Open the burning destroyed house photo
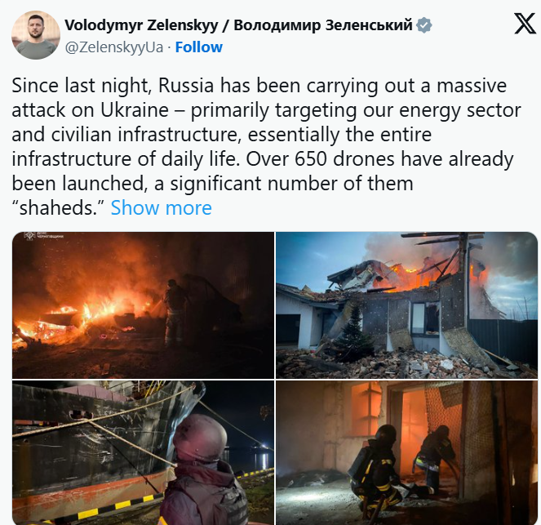This screenshot has height=525, width=541. coord(407,305)
